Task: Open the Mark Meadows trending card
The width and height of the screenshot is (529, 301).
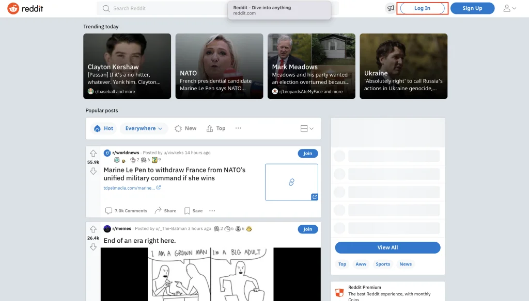Action: point(312,66)
